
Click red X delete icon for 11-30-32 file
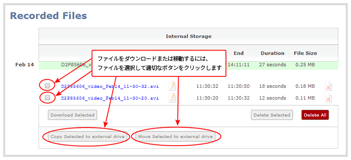328,87
